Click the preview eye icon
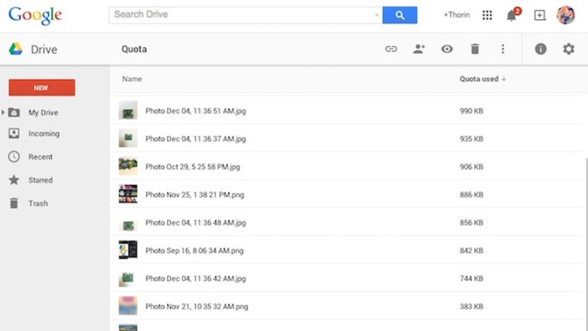Image resolution: width=588 pixels, height=331 pixels. 447,49
